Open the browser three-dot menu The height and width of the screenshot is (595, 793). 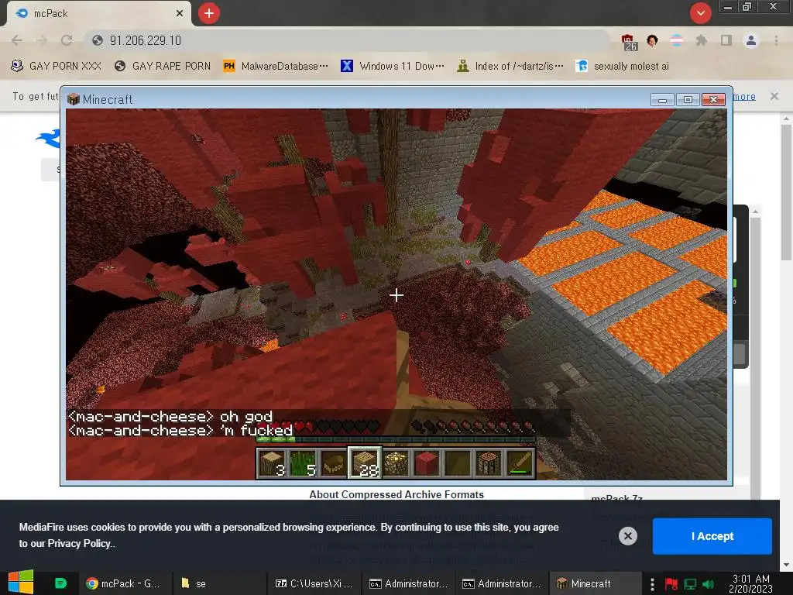pos(776,40)
